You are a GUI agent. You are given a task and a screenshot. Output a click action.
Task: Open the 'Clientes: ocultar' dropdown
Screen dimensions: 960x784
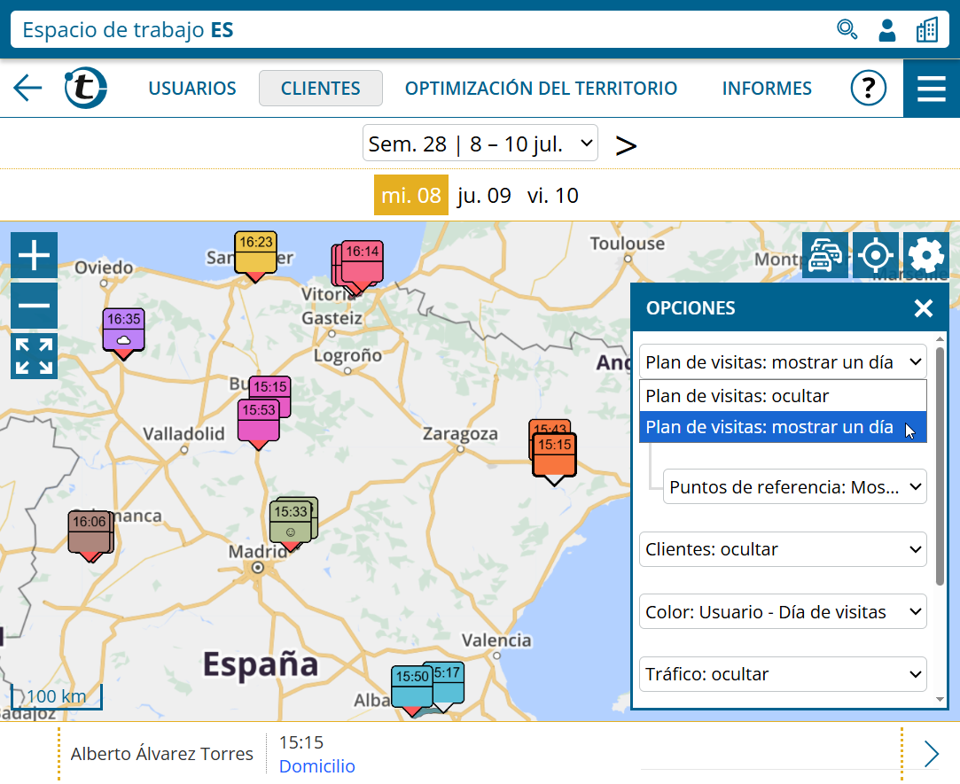point(783,549)
